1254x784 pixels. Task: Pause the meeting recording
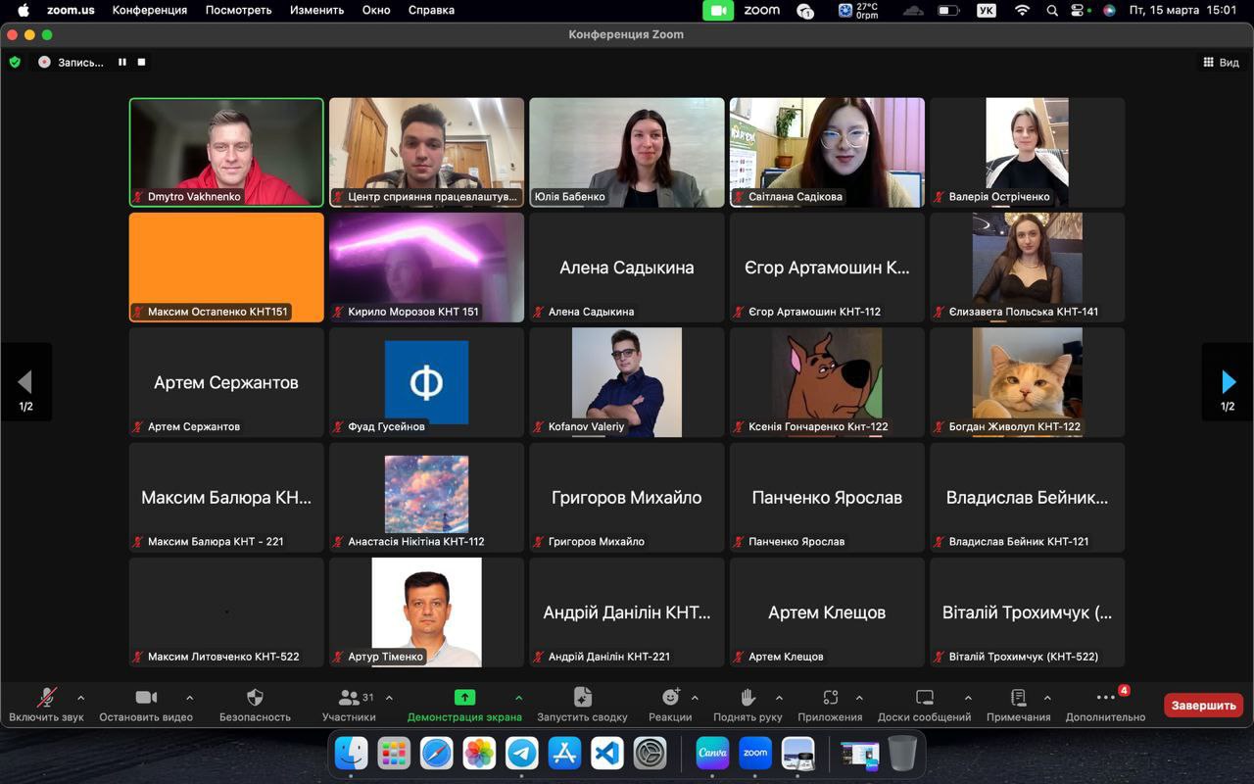coord(122,62)
